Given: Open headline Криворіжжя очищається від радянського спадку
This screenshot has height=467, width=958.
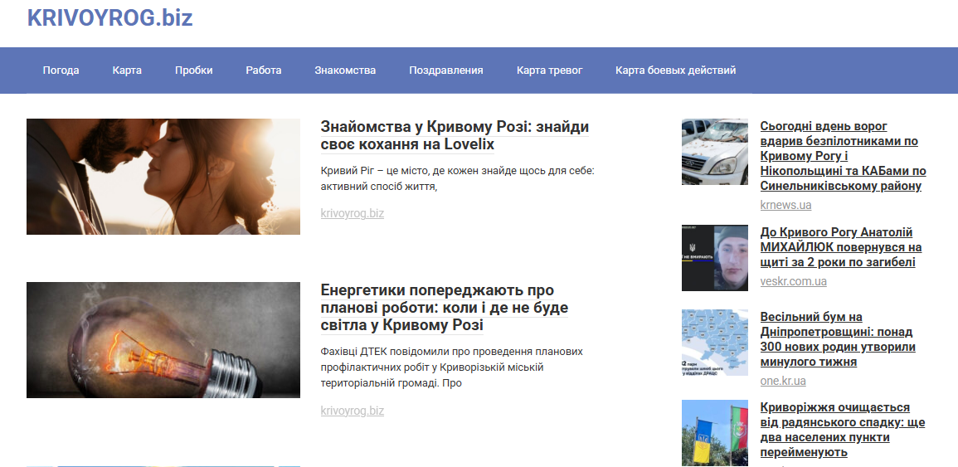Looking at the screenshot, I should [843, 430].
